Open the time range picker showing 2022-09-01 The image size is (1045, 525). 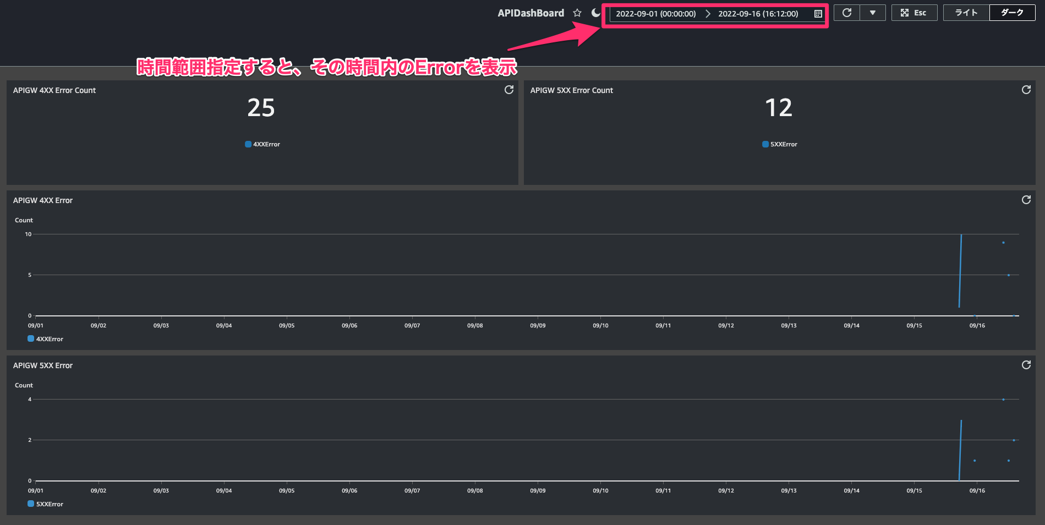[x=655, y=14]
